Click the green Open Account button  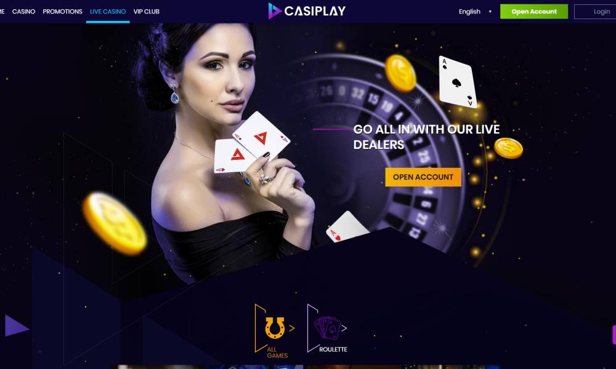(x=534, y=11)
